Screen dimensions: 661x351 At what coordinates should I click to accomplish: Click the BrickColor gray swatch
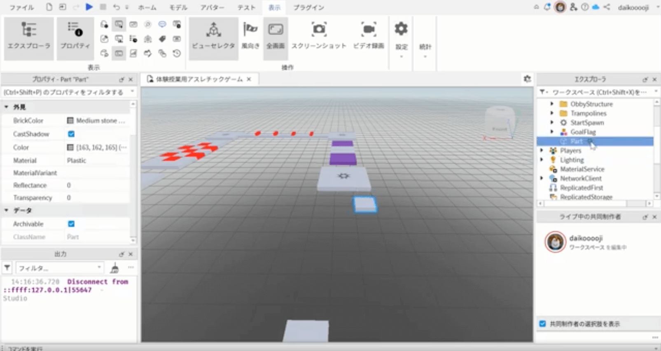coord(70,121)
